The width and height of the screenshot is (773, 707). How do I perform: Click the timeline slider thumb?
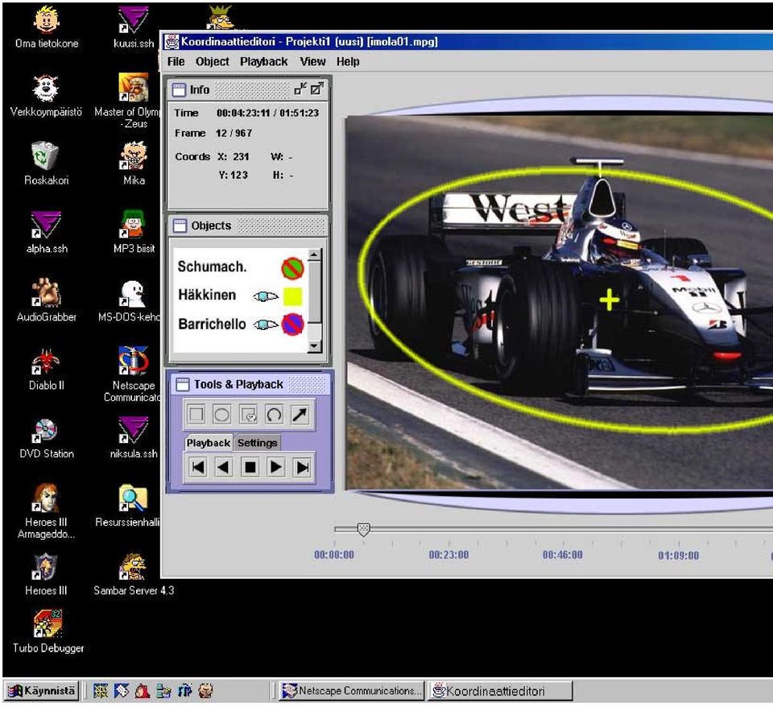point(363,530)
